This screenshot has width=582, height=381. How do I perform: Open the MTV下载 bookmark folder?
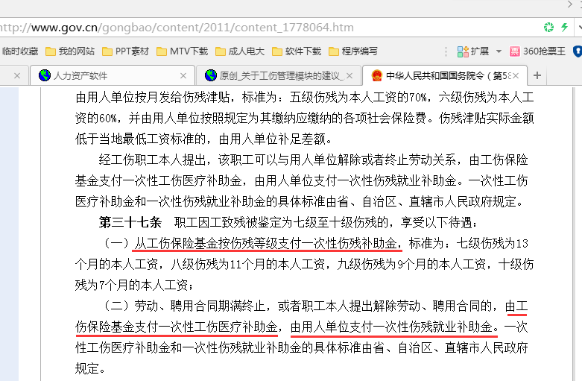point(182,51)
